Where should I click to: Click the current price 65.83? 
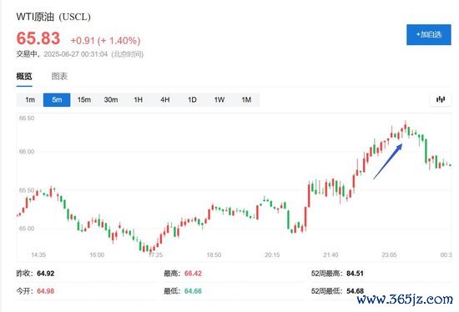38,38
